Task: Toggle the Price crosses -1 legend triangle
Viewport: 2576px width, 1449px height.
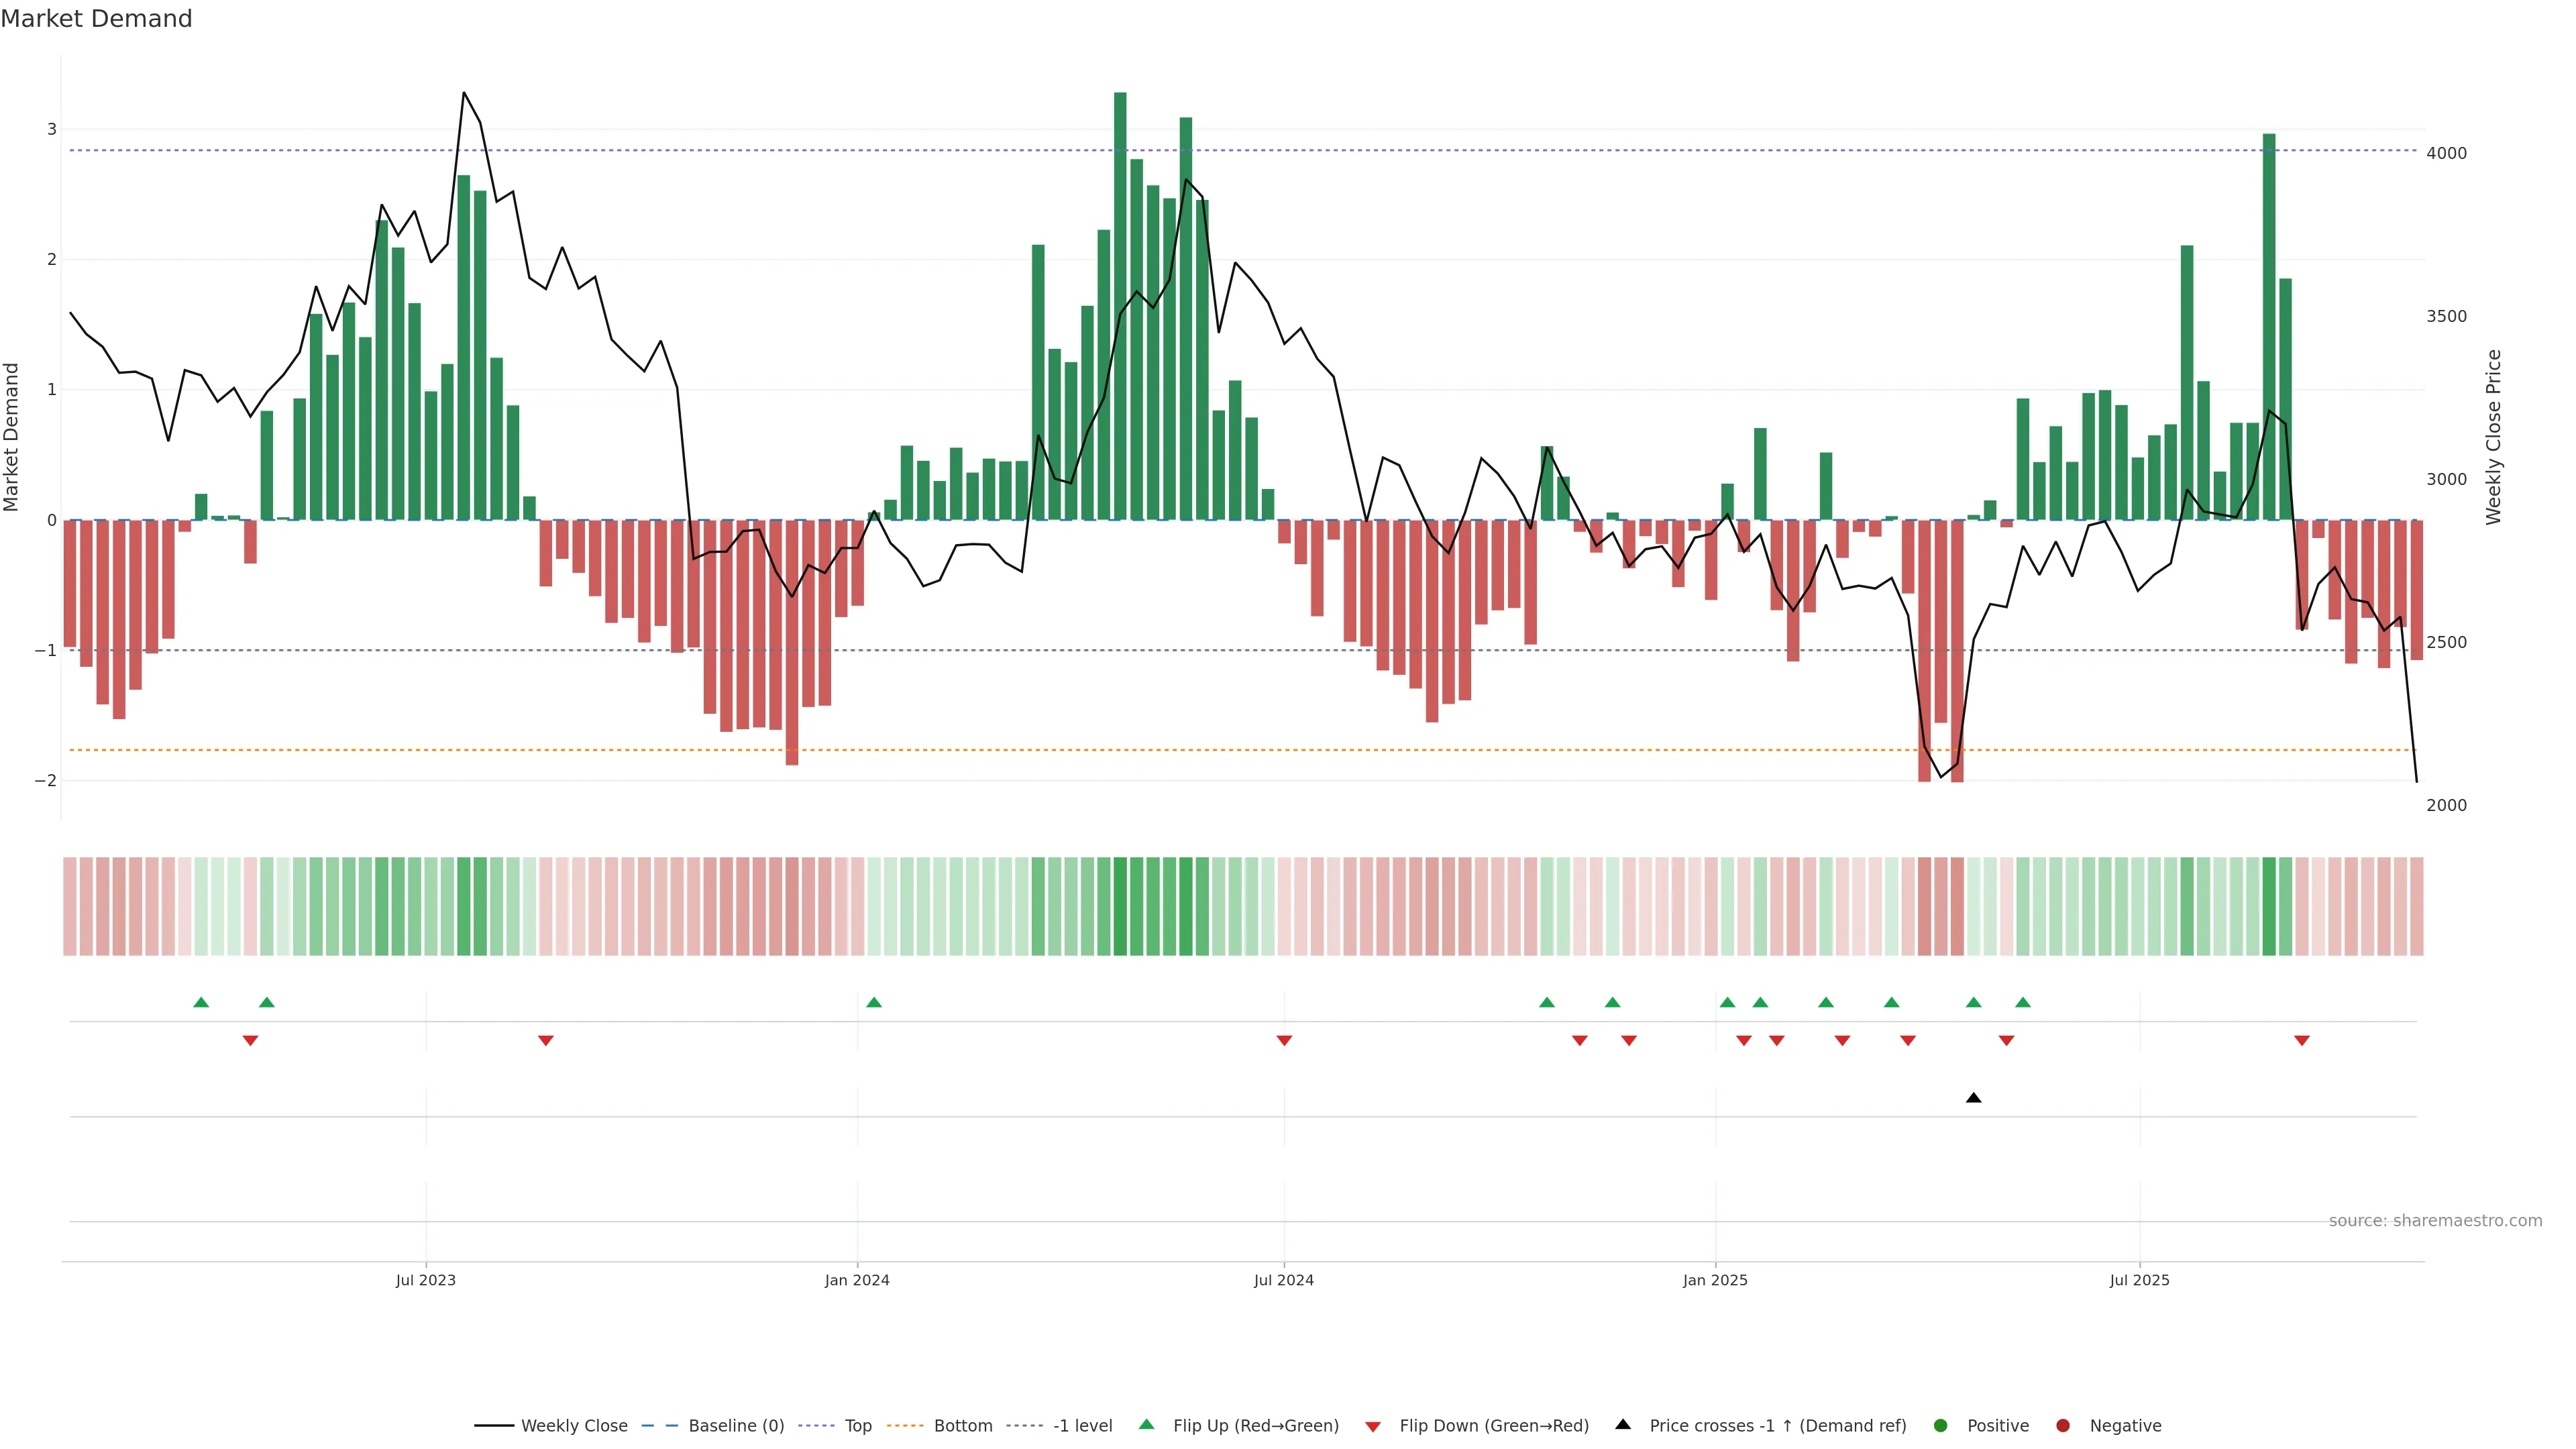Action: click(x=1623, y=1425)
